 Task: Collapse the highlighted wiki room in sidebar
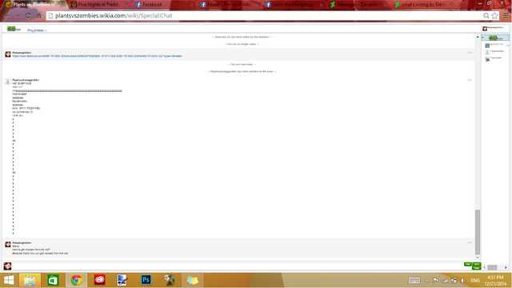[483, 38]
